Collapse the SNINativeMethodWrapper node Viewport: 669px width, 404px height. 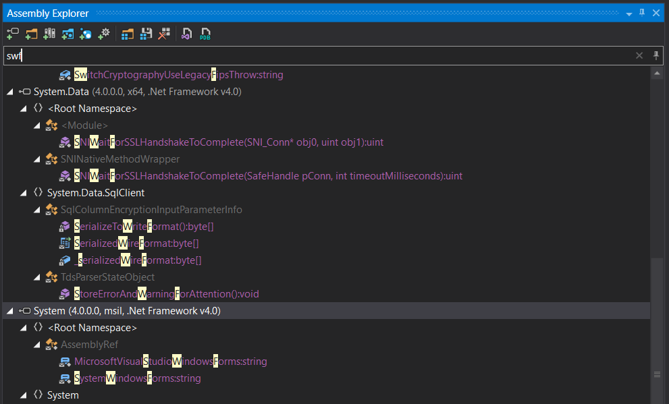click(37, 159)
